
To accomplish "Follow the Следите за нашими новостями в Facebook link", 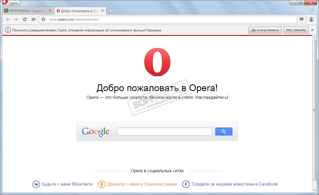I will (x=235, y=184).
